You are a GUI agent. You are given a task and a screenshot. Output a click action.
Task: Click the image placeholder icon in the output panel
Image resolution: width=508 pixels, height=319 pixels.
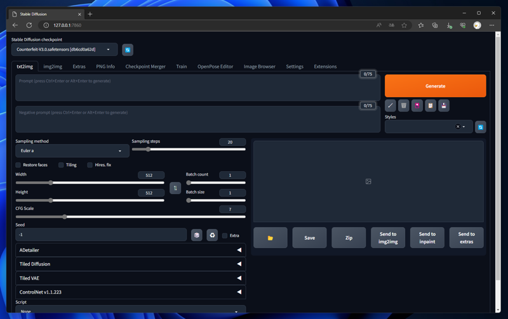368,181
